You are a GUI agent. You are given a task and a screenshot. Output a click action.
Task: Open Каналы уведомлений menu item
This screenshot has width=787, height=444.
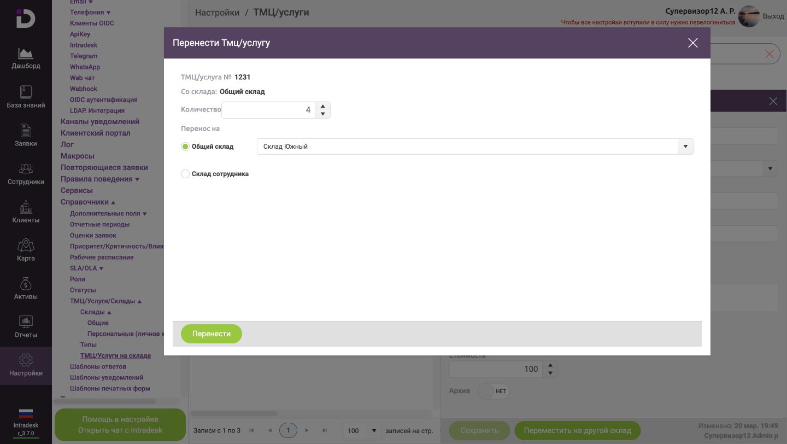(x=100, y=121)
